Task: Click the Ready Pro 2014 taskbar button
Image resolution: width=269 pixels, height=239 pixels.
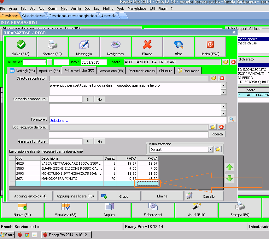Action: 67,235
